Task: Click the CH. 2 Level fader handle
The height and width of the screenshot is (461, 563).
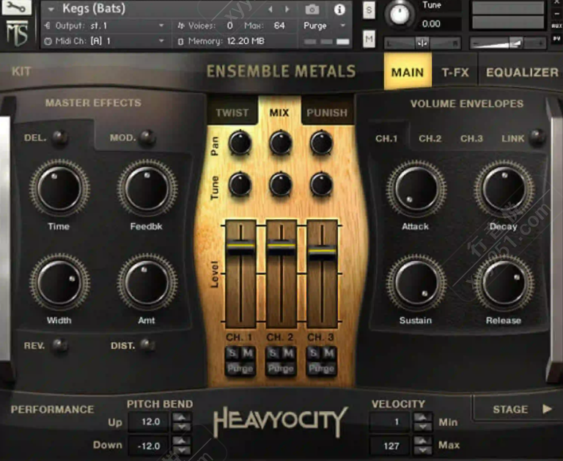Action: coord(281,247)
